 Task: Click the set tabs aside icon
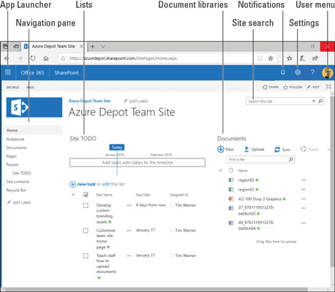pos(16,46)
